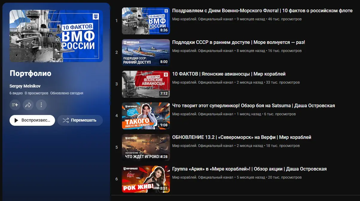Click channel name under Обновление 13.2 video
Viewport: 360px width, 201px height.
(203, 146)
